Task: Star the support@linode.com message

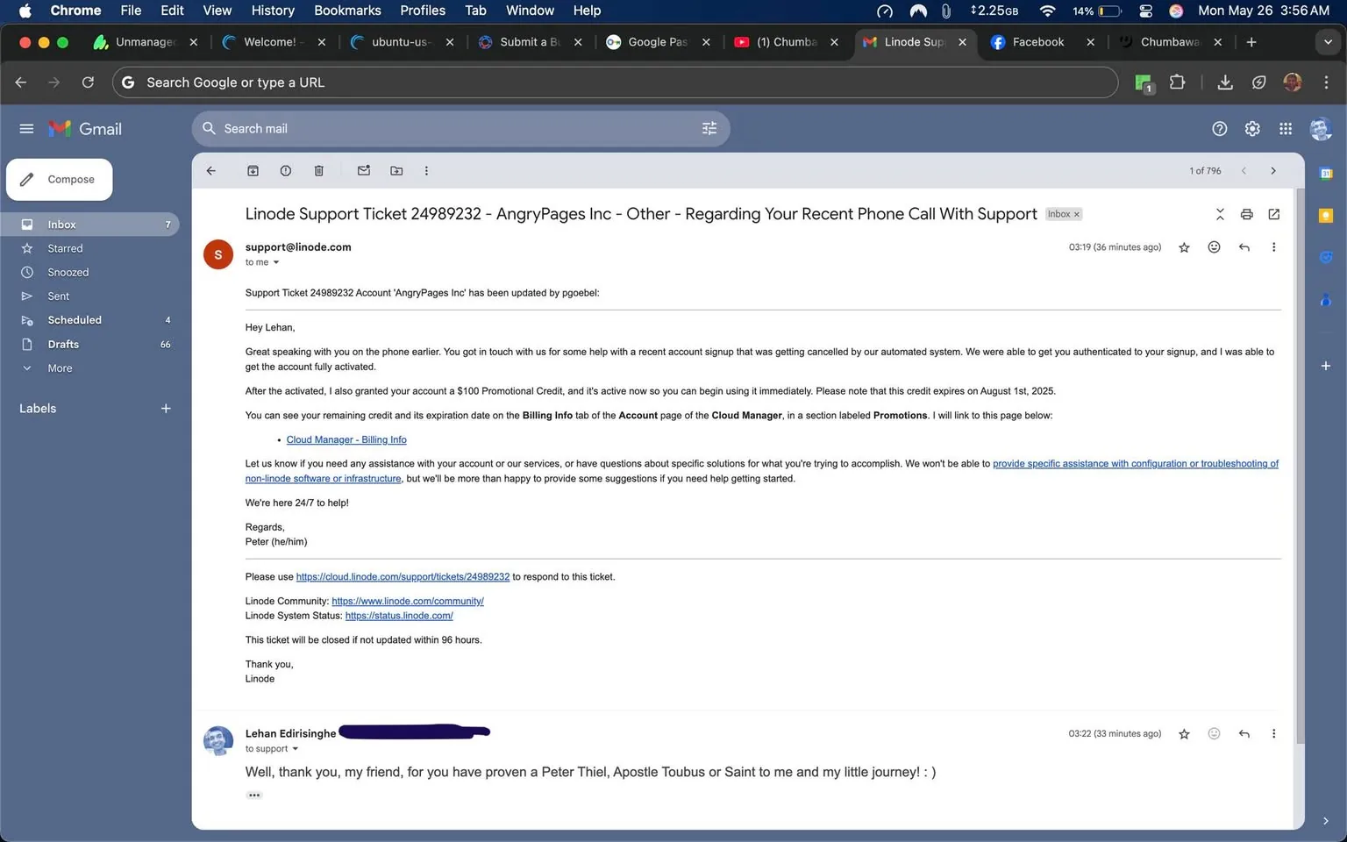Action: click(1184, 246)
